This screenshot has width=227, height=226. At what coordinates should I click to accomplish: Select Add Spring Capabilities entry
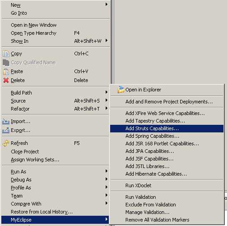(x=167, y=136)
